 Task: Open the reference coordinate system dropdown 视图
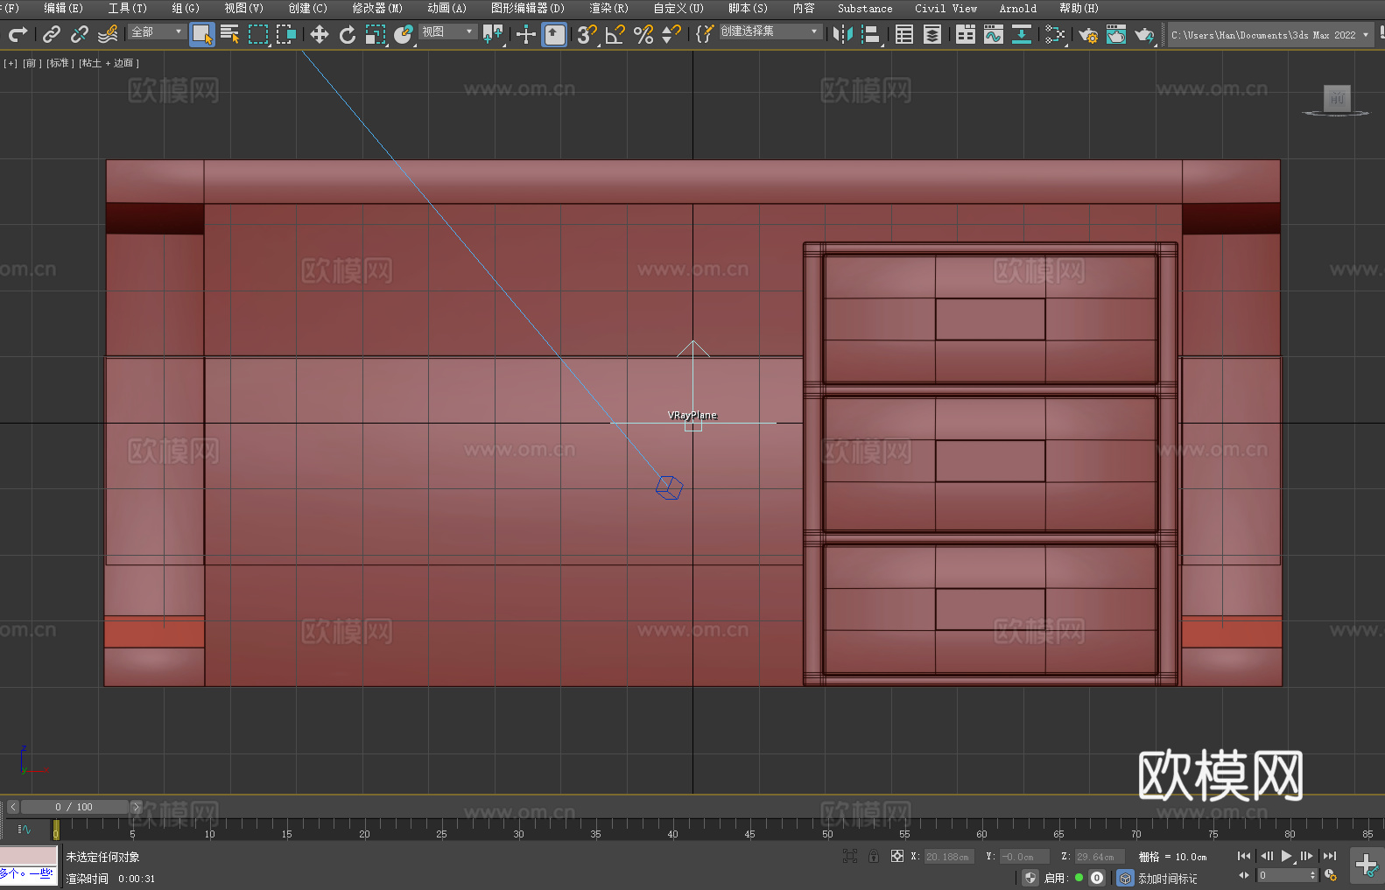(447, 32)
